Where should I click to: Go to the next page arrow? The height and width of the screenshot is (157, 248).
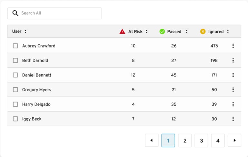pyautogui.click(x=234, y=141)
